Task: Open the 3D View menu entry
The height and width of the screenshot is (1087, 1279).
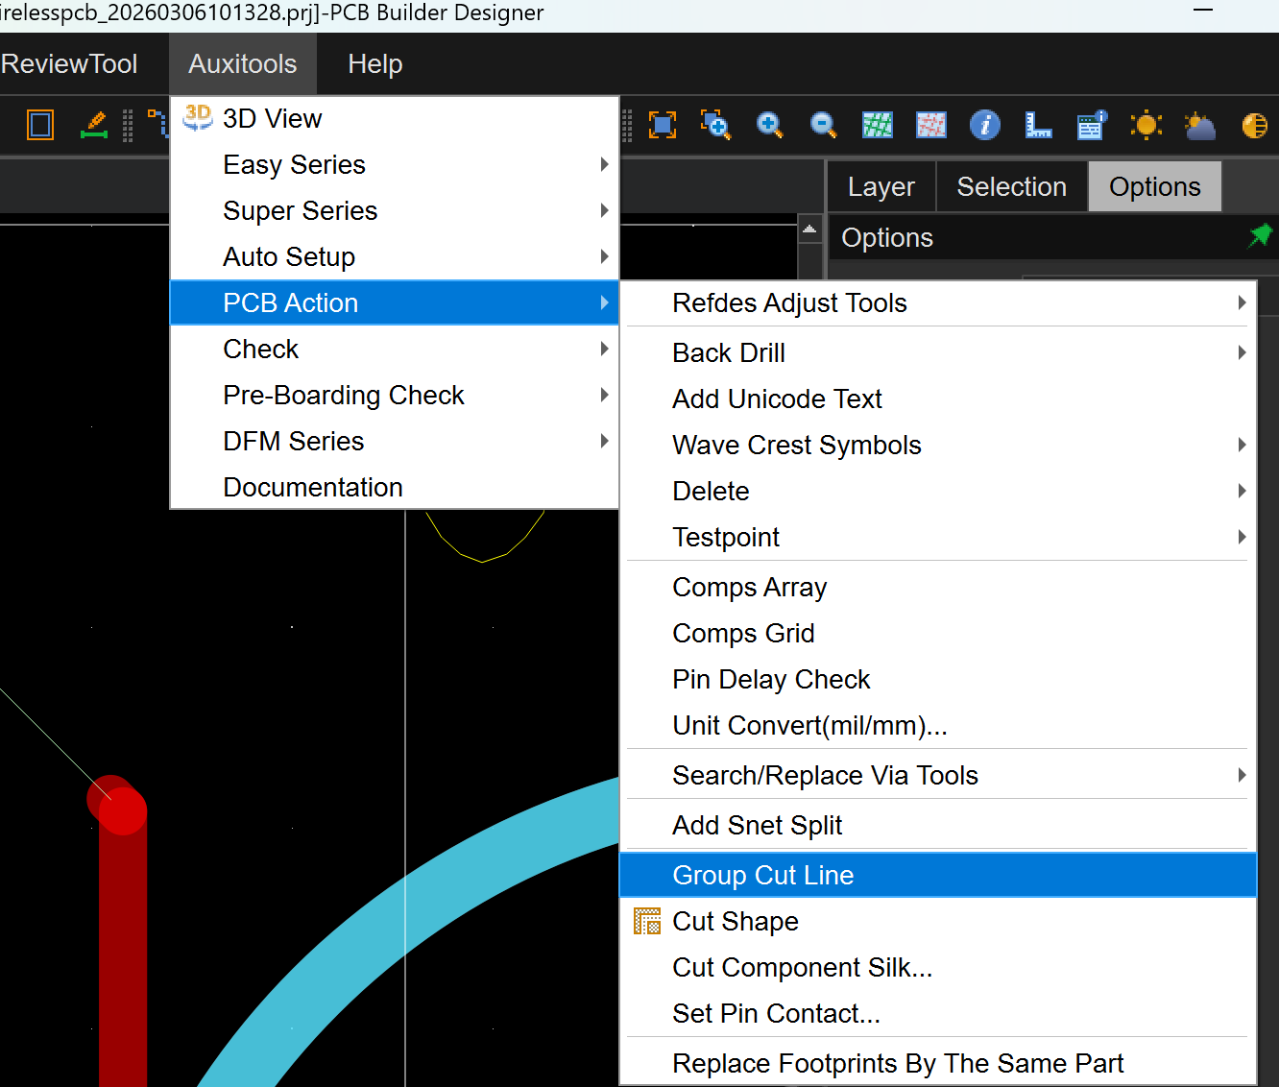Action: (x=273, y=118)
